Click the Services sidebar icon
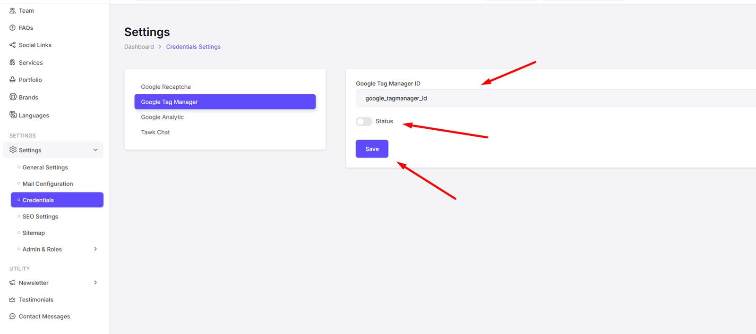756x334 pixels. (13, 62)
